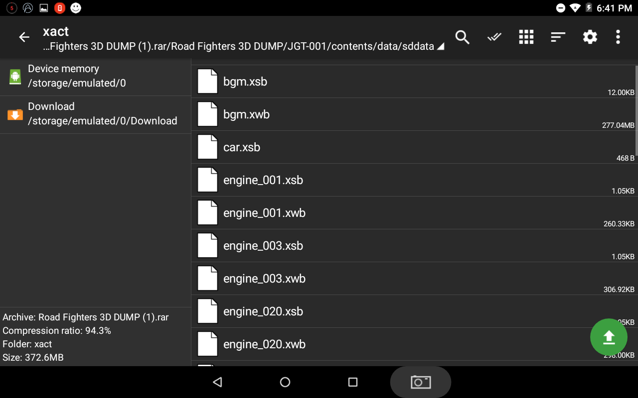Select file engine_020.xsb
Image resolution: width=638 pixels, height=398 pixels.
[414, 311]
